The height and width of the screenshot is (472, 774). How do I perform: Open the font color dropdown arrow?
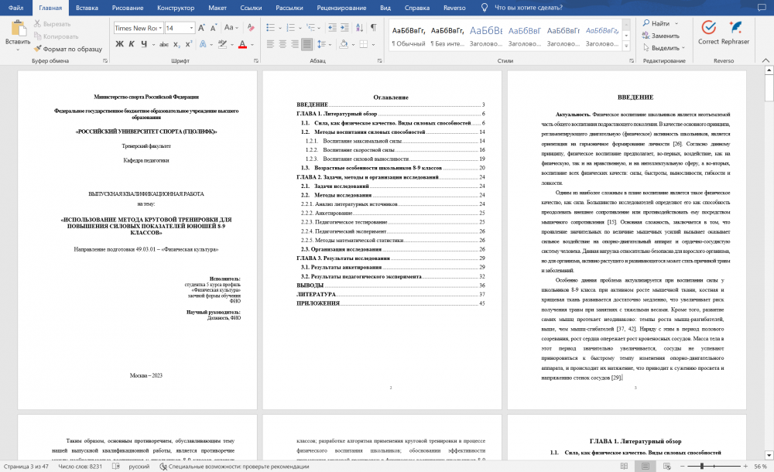pos(252,44)
